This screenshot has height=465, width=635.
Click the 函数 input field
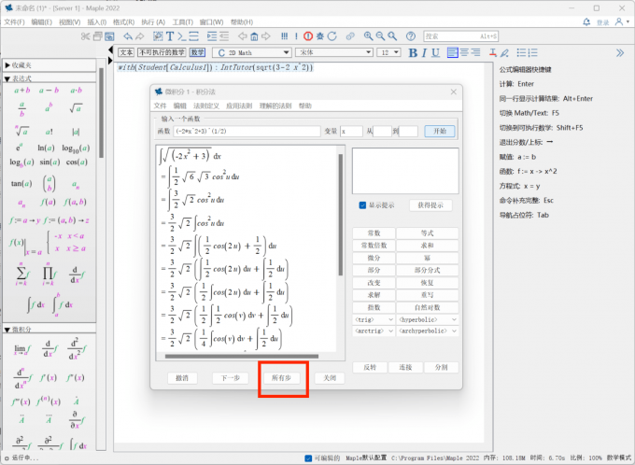(x=247, y=132)
